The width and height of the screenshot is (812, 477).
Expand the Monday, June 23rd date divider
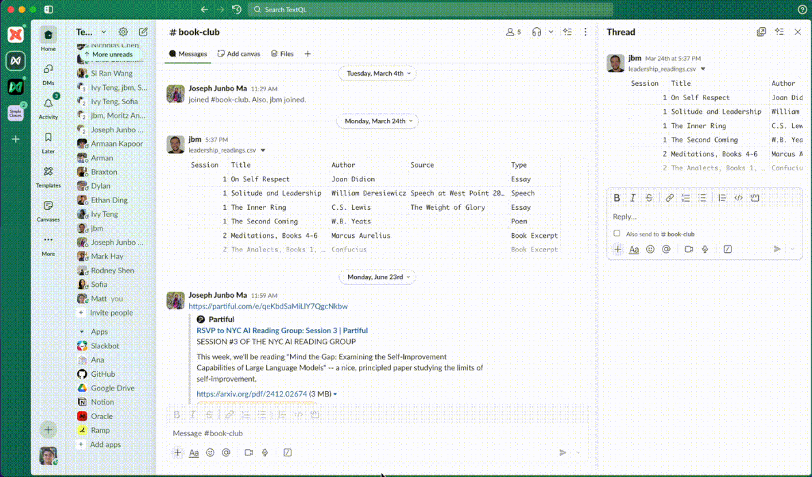[x=377, y=277]
